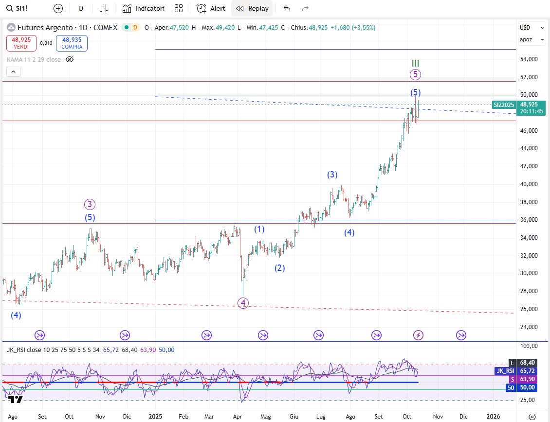Open the chart settings gear icon
550x422 pixels.
point(532,417)
